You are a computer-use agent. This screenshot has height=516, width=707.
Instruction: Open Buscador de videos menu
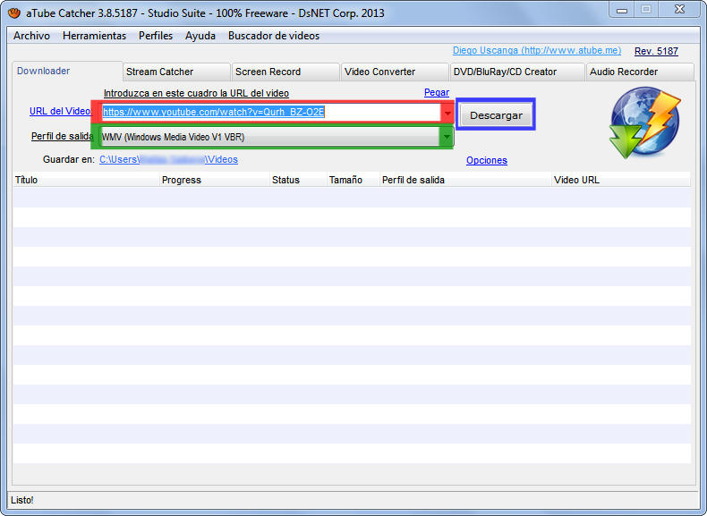point(274,36)
